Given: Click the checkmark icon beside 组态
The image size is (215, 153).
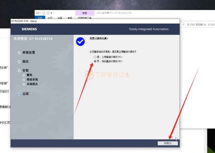Looking at the screenshot, I should (x=19, y=62).
